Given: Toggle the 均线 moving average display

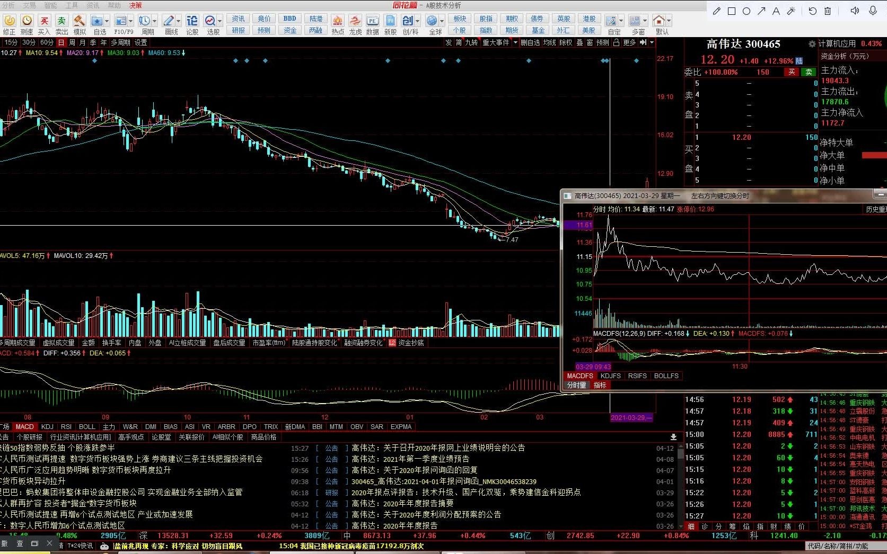Looking at the screenshot, I should coord(550,42).
